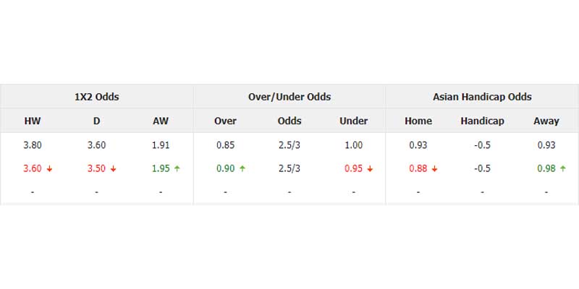
Task: Click the current away handicap odds 0.98
Action: [546, 169]
